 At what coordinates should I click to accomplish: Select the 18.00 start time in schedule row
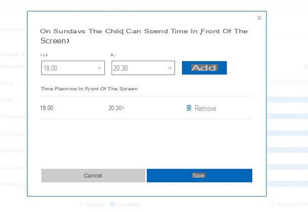click(47, 108)
